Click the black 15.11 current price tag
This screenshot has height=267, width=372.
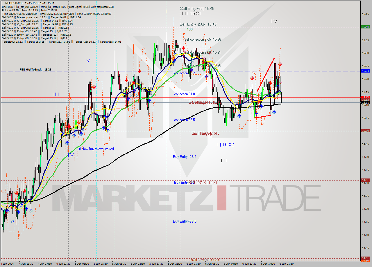click(x=365, y=103)
